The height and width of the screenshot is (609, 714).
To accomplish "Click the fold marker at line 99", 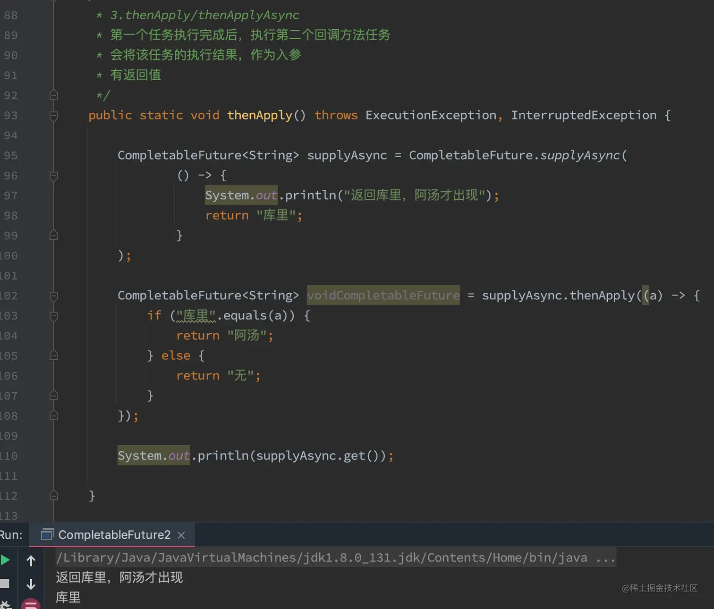I will (x=54, y=236).
